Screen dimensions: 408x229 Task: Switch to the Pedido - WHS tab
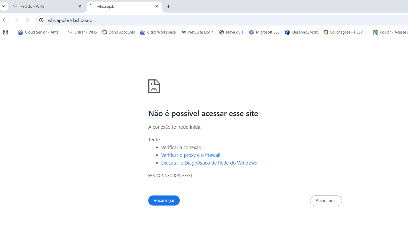44,6
